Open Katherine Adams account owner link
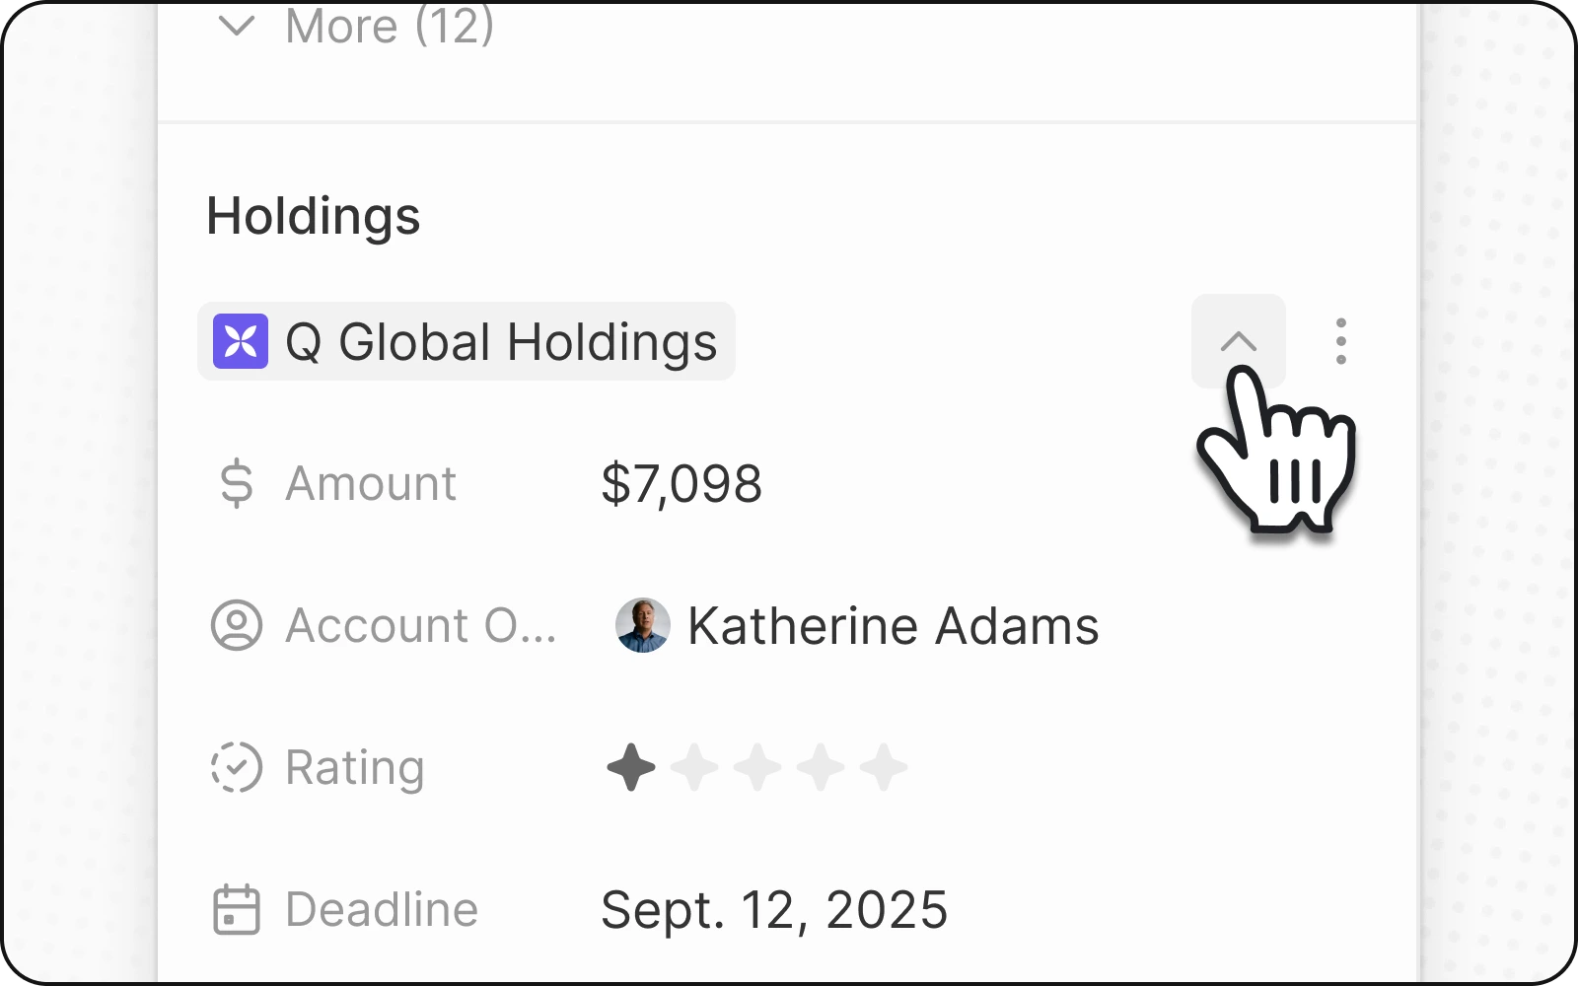The width and height of the screenshot is (1578, 986). [x=893, y=625]
